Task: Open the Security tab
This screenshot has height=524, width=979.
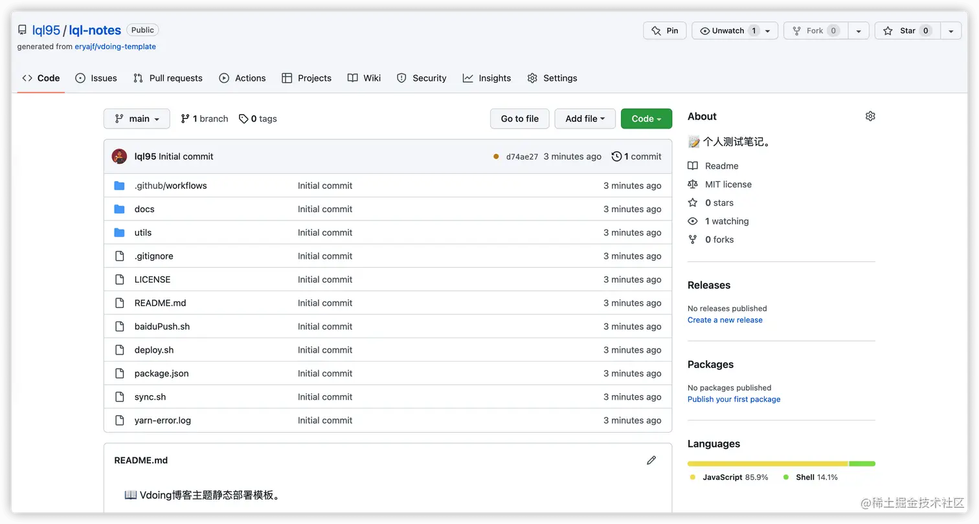Action: tap(422, 78)
